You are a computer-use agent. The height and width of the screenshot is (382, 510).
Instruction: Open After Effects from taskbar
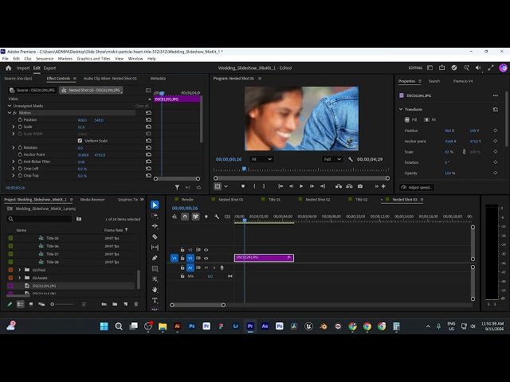click(x=265, y=326)
